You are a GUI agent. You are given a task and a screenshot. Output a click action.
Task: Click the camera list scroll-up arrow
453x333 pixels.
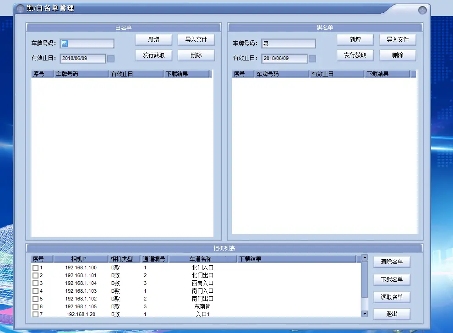pos(365,258)
